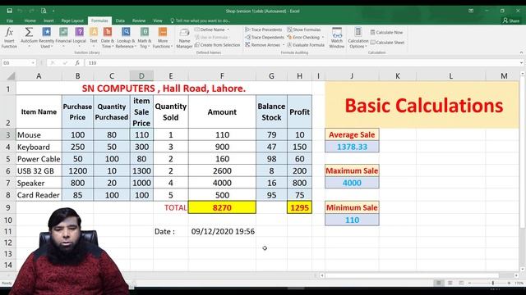Image resolution: width=526 pixels, height=295 pixels.
Task: Open Lookup & Reference functions
Action: pos(126,38)
